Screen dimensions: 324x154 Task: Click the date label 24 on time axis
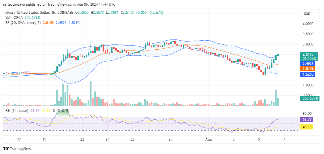tap(107, 139)
